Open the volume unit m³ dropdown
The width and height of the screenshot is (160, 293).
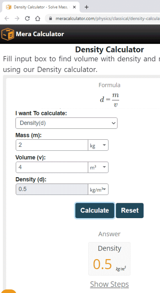98,167
